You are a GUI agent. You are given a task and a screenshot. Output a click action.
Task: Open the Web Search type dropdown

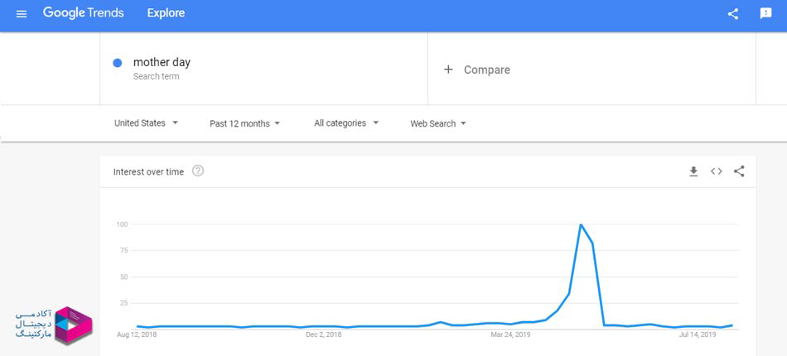point(438,123)
